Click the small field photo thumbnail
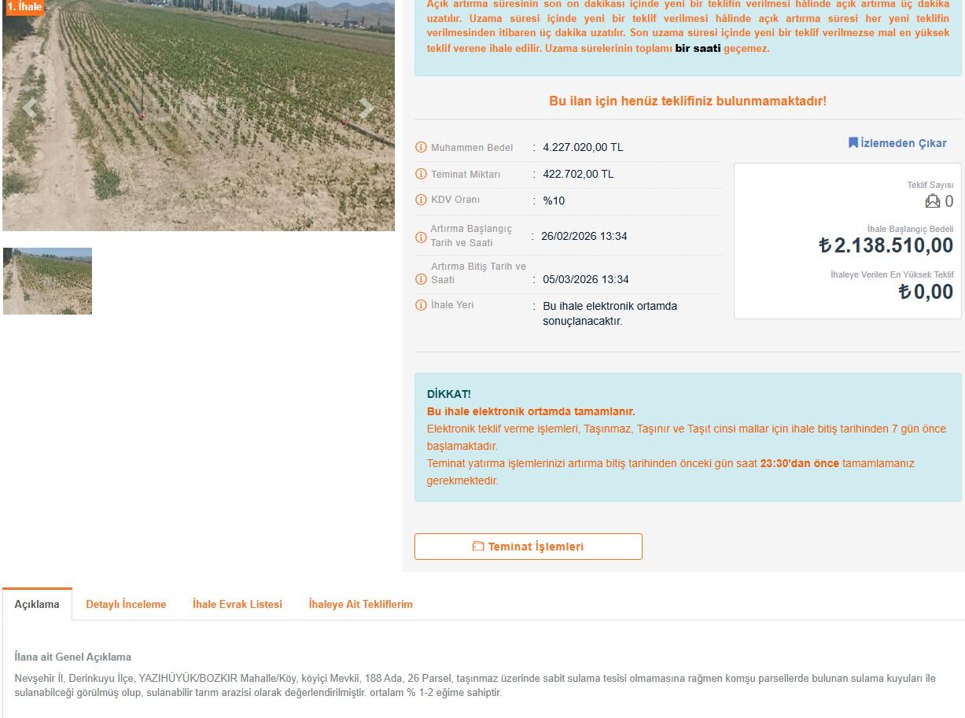 [47, 281]
